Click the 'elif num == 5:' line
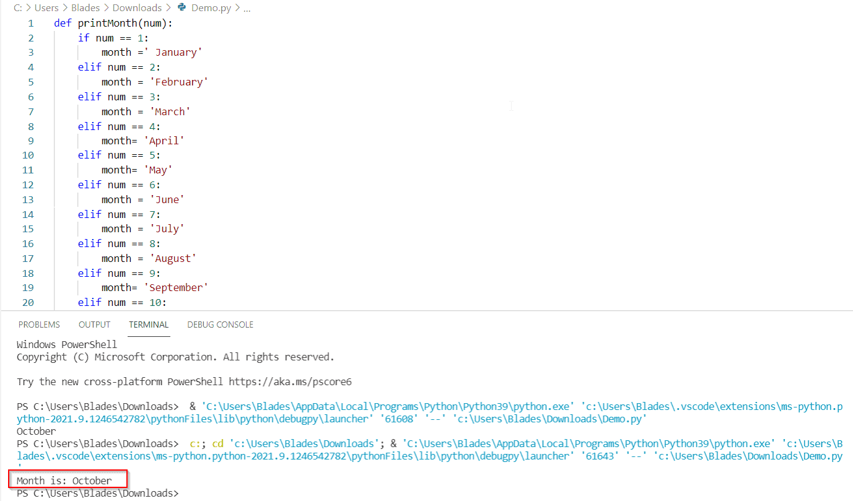This screenshot has width=853, height=501. pos(119,155)
